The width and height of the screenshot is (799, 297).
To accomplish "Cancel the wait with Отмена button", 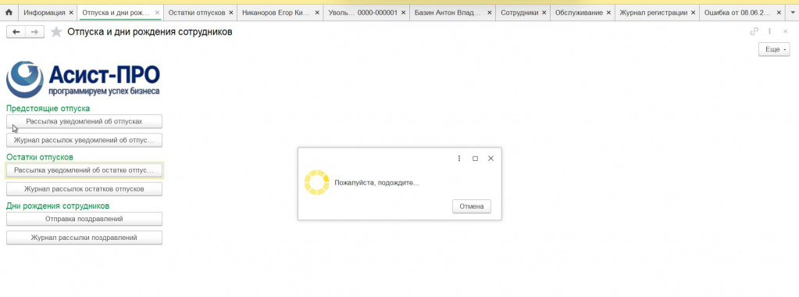I will pos(471,206).
